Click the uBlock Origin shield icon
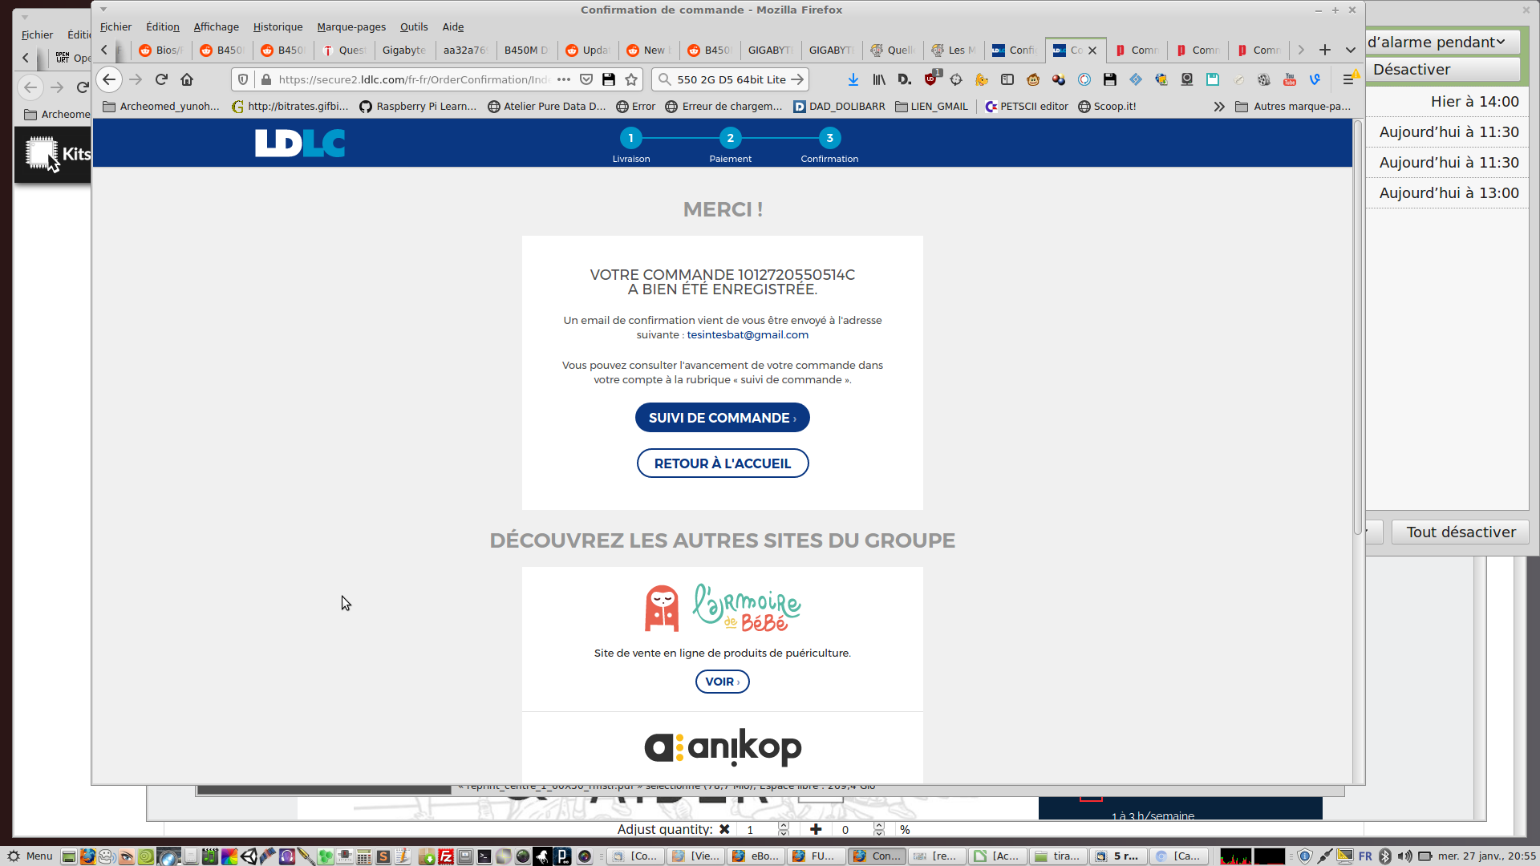The height and width of the screenshot is (866, 1540). (x=931, y=79)
